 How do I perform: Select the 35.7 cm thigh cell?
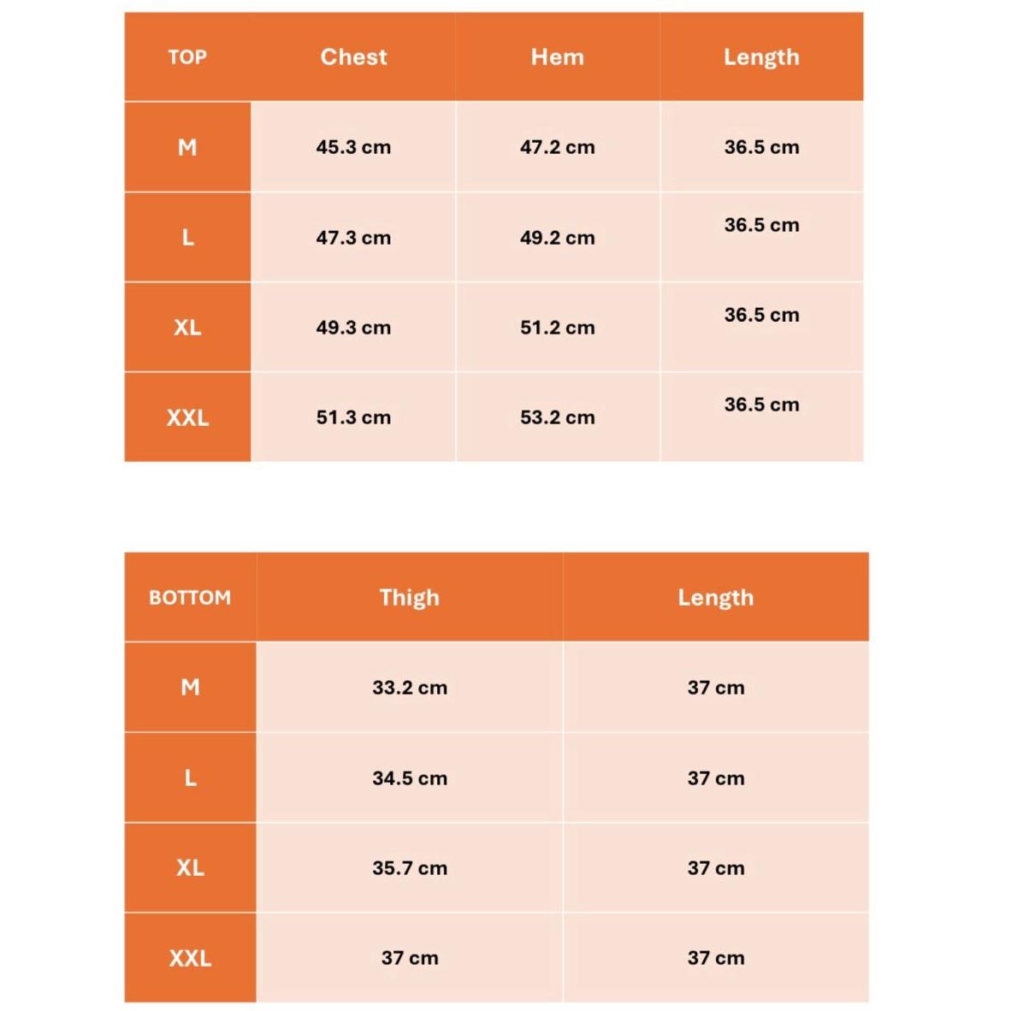point(409,868)
